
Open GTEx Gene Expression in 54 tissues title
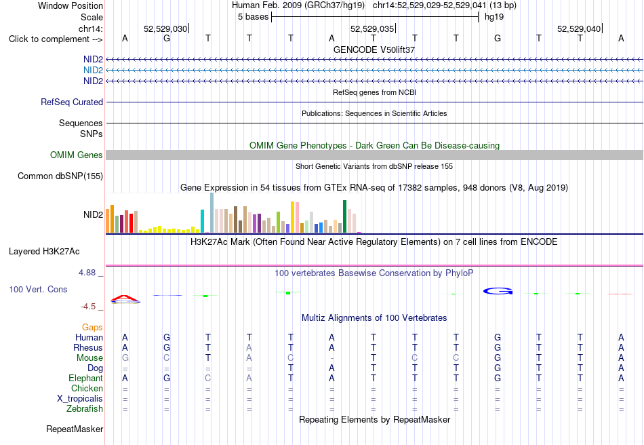coord(374,188)
